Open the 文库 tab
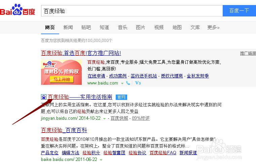256x166 pixels. [x=195, y=27]
